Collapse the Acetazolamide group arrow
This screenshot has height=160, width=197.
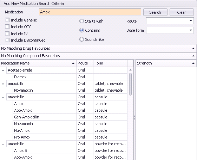click(x=3, y=71)
